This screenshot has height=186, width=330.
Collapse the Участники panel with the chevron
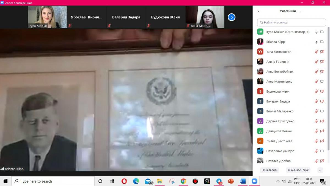(x=258, y=11)
